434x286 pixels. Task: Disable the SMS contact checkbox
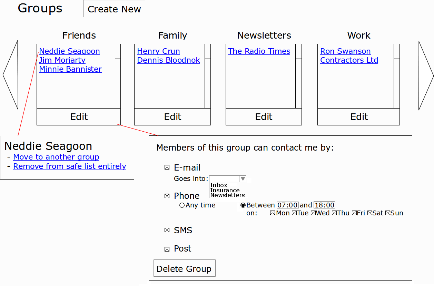(x=167, y=230)
